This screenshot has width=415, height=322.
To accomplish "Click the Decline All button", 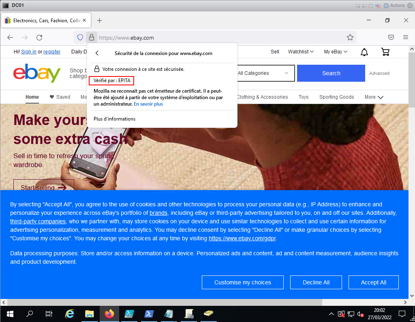I will point(316,282).
